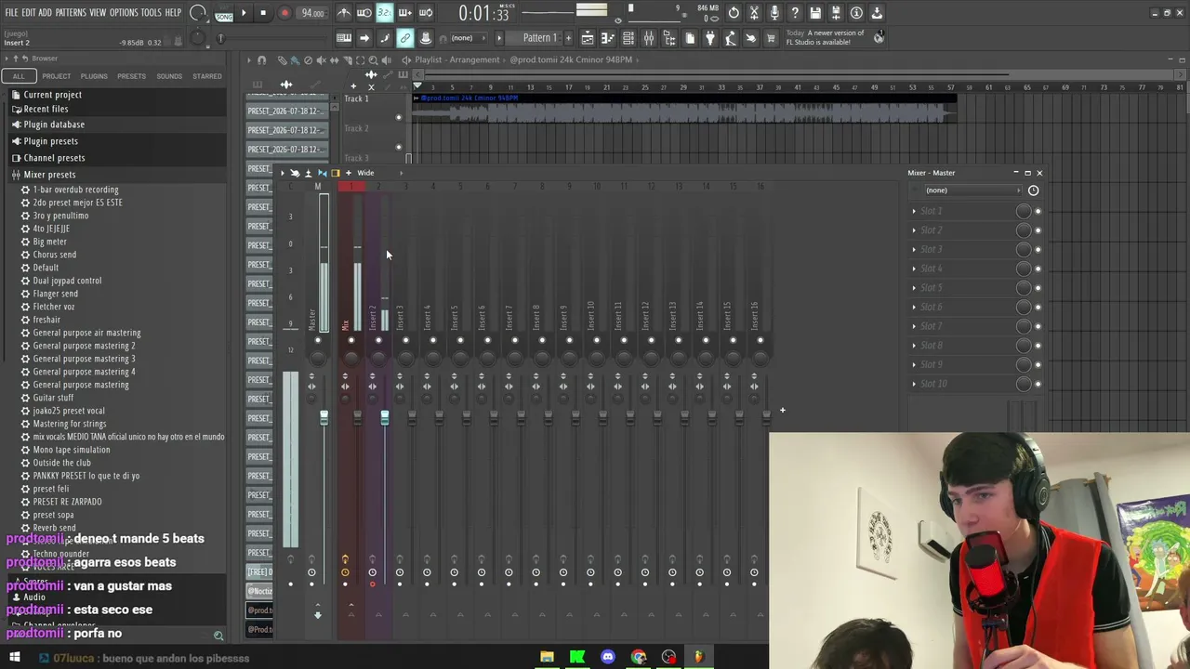Image resolution: width=1190 pixels, height=669 pixels.
Task: Toggle mute LED on Insert 3 track
Action: [405, 340]
